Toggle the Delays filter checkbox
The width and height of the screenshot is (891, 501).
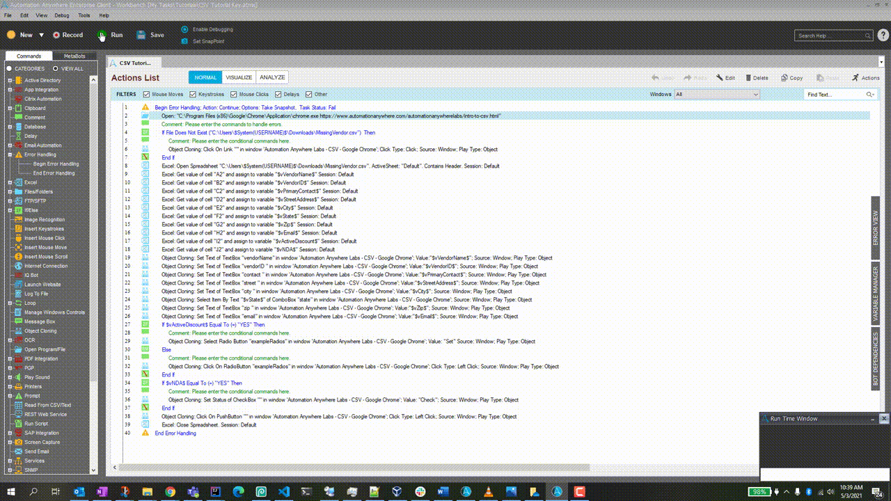click(278, 94)
